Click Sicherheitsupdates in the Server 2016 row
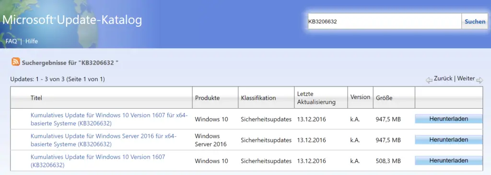 click(x=266, y=140)
